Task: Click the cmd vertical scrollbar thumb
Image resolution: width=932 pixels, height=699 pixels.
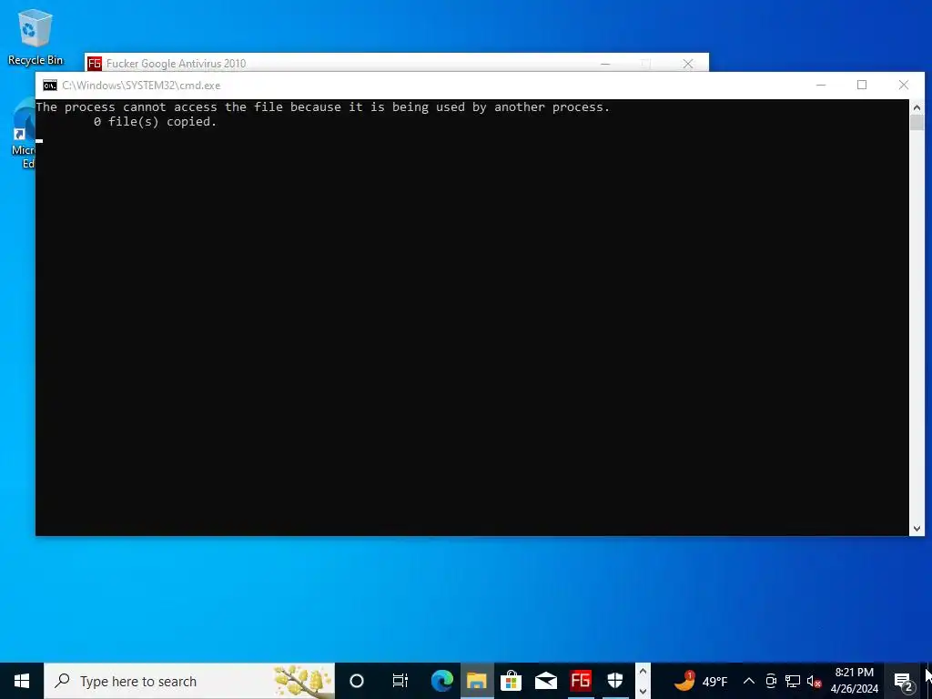Action: (917, 123)
